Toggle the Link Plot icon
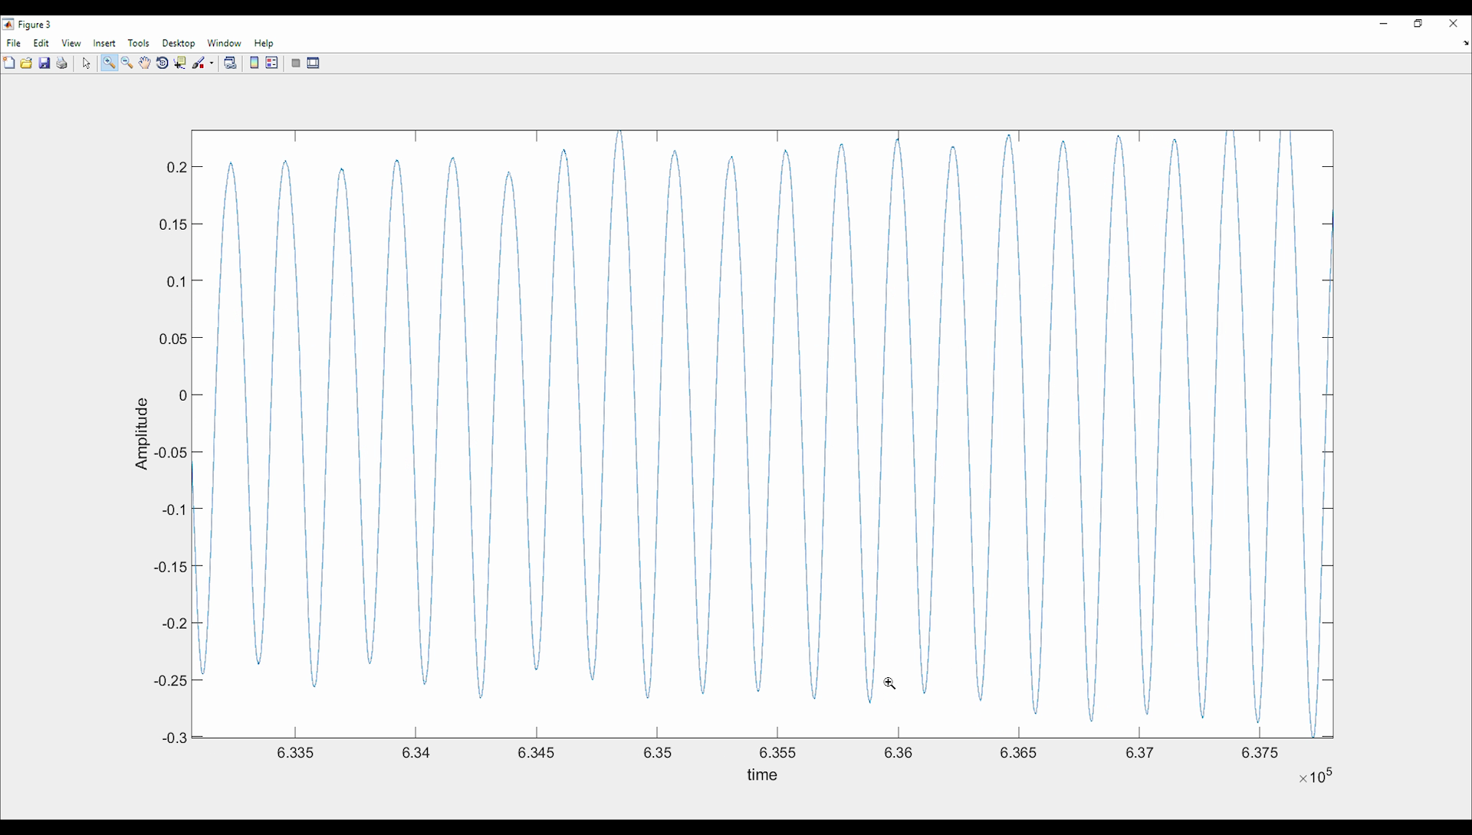Screen dimensions: 1472x835 230,64
